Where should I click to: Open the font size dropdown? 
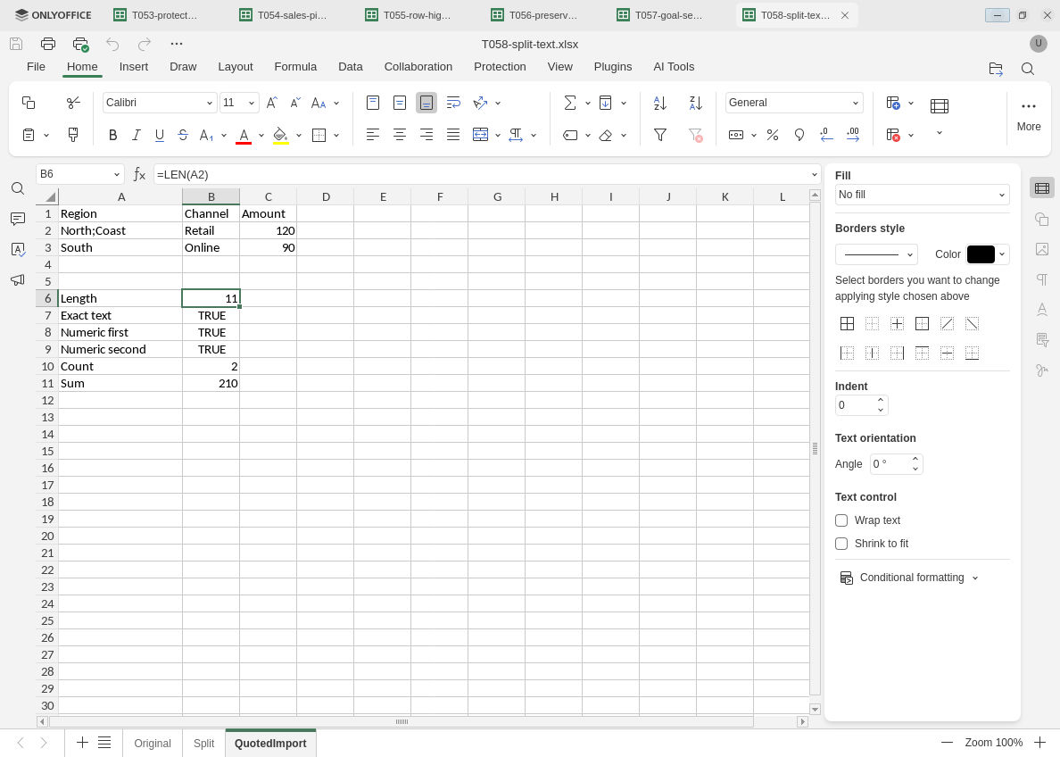252,103
